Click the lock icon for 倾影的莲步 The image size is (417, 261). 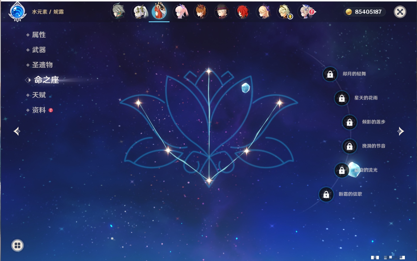coord(349,122)
